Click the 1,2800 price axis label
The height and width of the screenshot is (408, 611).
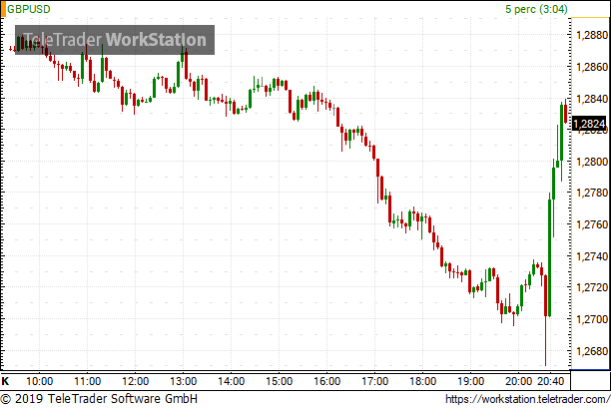(592, 162)
